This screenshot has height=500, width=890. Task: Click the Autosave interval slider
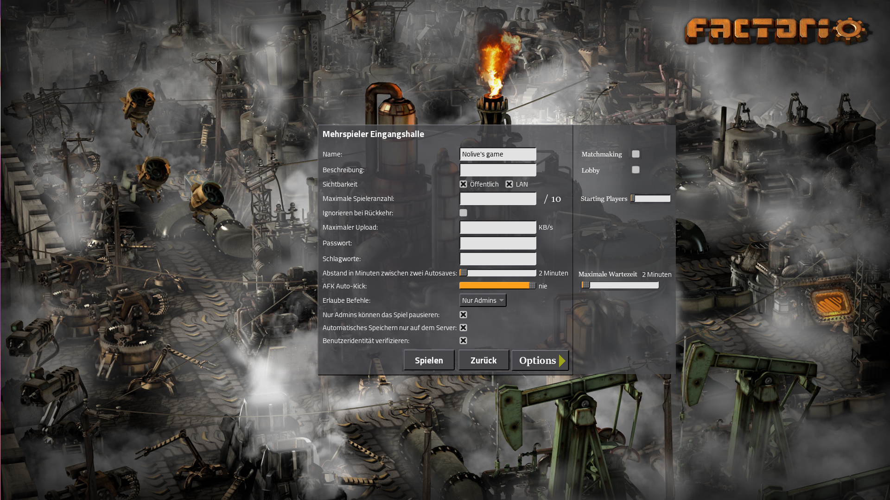click(x=497, y=273)
